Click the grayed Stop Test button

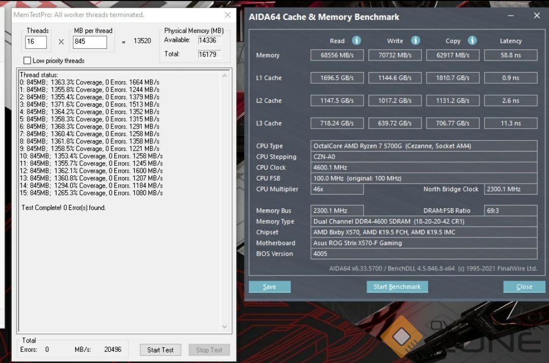209,350
